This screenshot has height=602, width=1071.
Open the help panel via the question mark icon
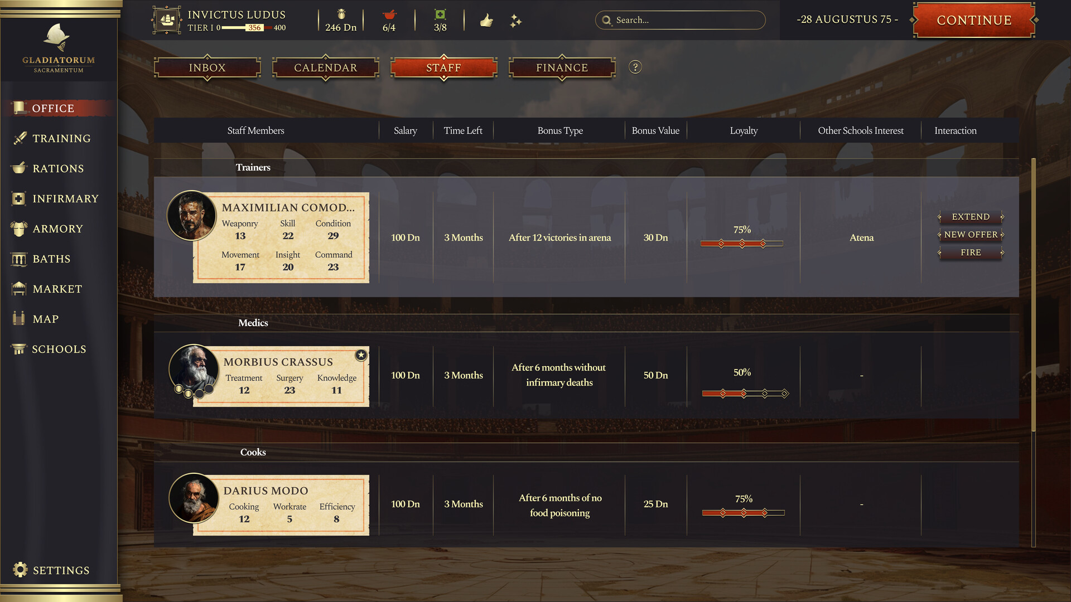[635, 67]
